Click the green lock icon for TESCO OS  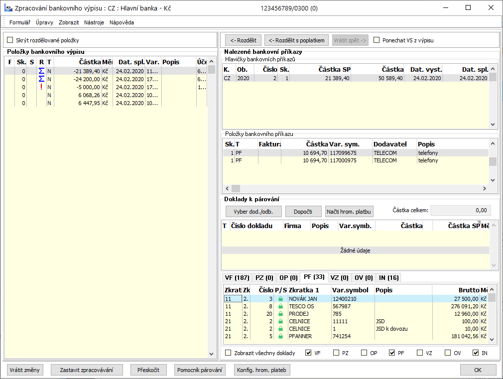pyautogui.click(x=280, y=306)
